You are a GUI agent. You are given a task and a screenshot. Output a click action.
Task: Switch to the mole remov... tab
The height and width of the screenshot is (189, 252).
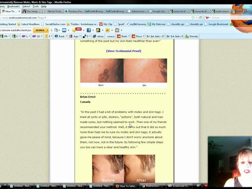coord(221,11)
